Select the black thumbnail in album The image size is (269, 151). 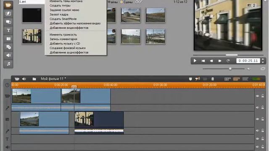click(x=32, y=15)
